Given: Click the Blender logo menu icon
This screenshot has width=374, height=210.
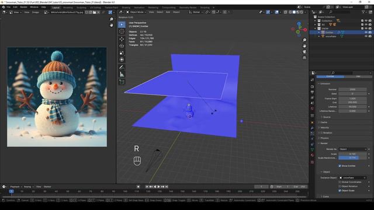Looking at the screenshot, I should point(4,7).
